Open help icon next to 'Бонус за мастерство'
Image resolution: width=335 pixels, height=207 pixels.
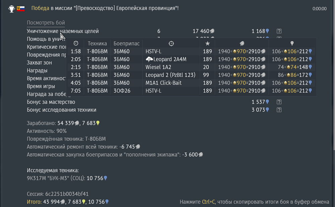pos(279,102)
